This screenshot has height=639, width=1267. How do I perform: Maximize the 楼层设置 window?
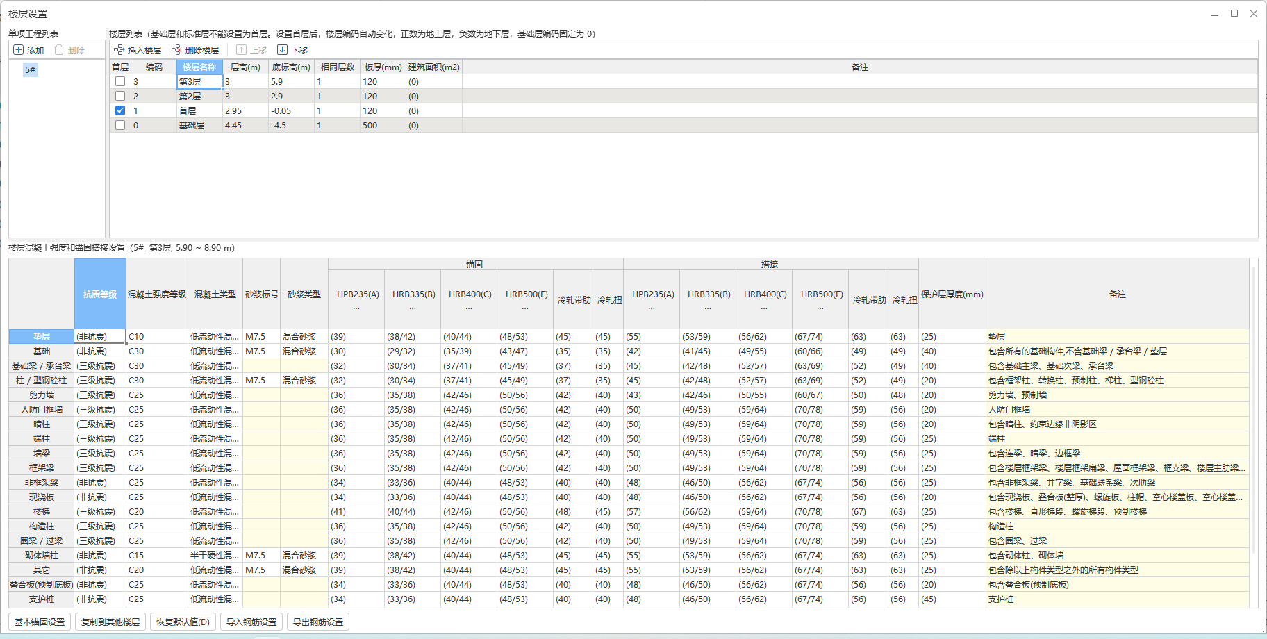tap(1234, 13)
